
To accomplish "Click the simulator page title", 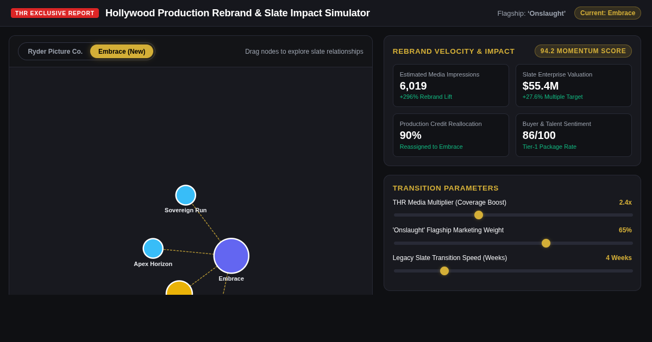I will pyautogui.click(x=237, y=13).
